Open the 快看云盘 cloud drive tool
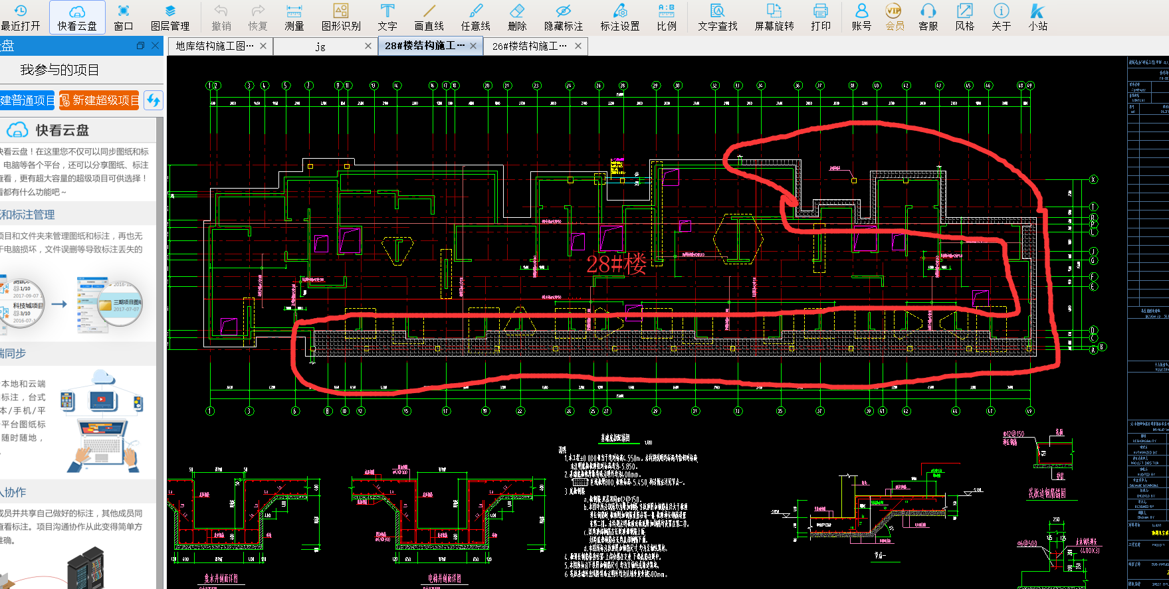The height and width of the screenshot is (589, 1169). 77,17
